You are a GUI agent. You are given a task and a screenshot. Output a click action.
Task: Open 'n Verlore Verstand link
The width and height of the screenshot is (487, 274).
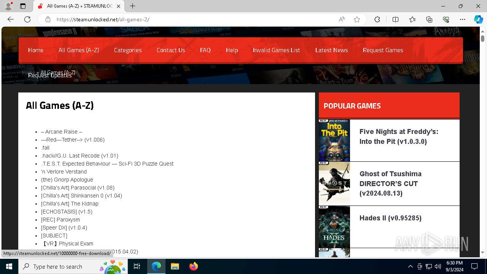click(64, 172)
